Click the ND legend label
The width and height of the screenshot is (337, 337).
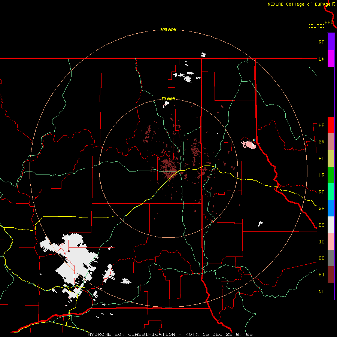tap(321, 292)
